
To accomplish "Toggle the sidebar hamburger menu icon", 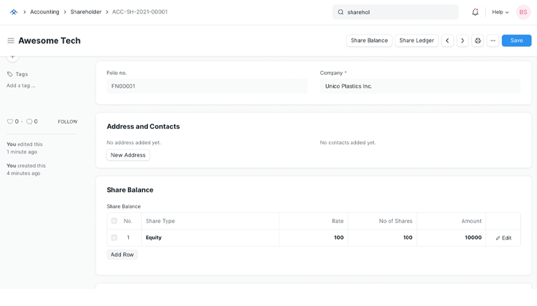I will tap(10, 41).
